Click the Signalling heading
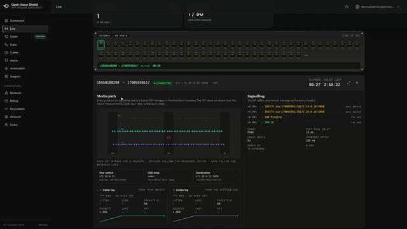 click(x=256, y=96)
